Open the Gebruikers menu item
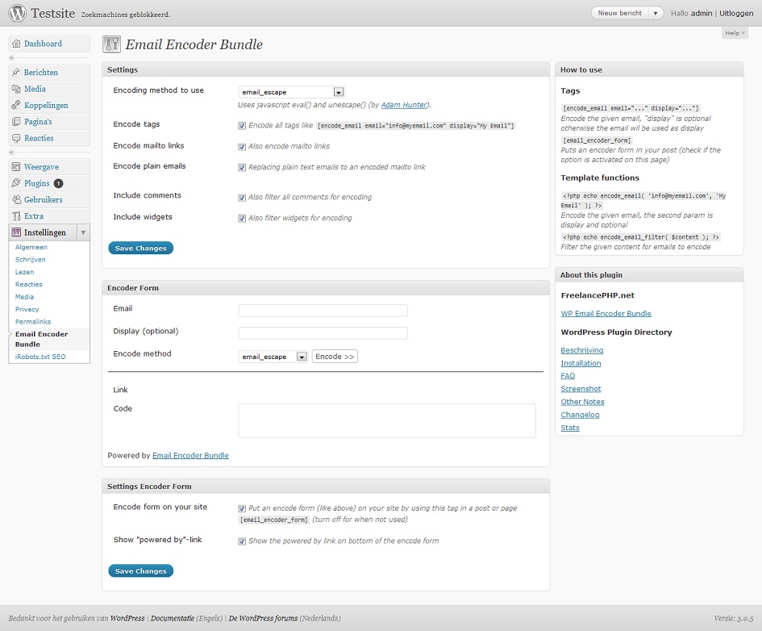Screen dimensions: 762x631 (x=44, y=200)
